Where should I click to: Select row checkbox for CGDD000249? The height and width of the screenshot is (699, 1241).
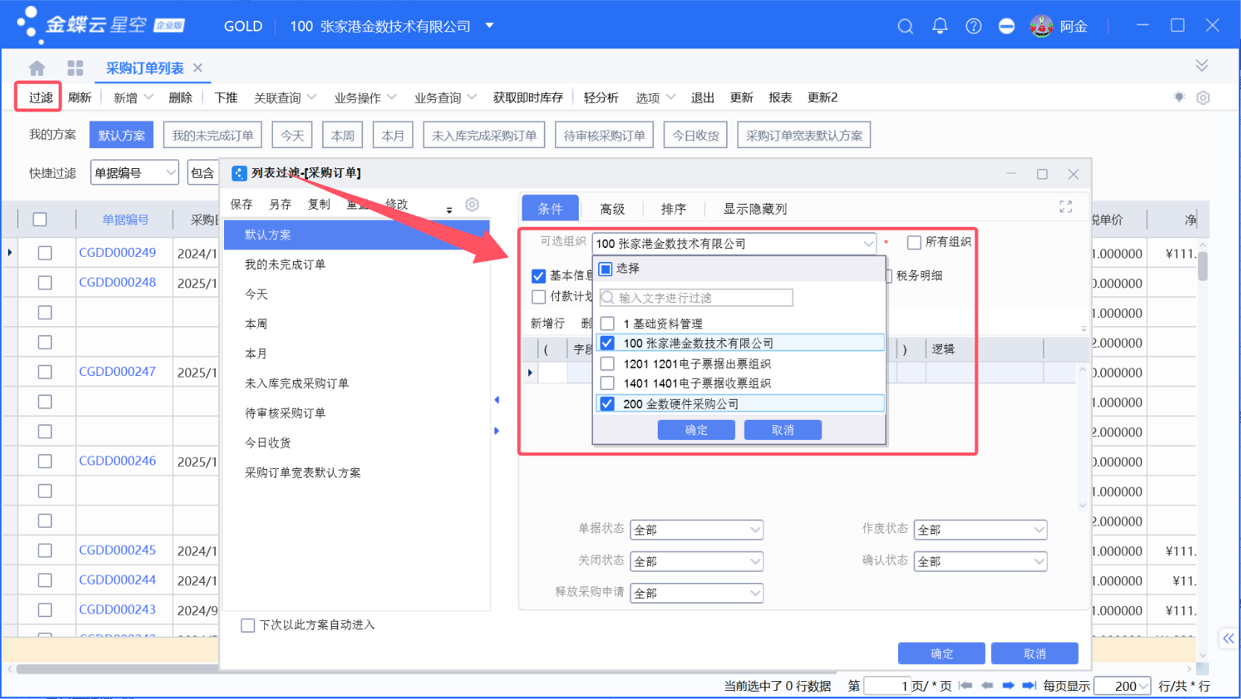pos(45,253)
